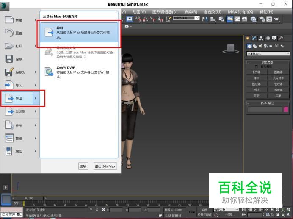Screen dimensions: 293x219
Task: Open the MAXScript(X) menu
Action: coord(240,12)
